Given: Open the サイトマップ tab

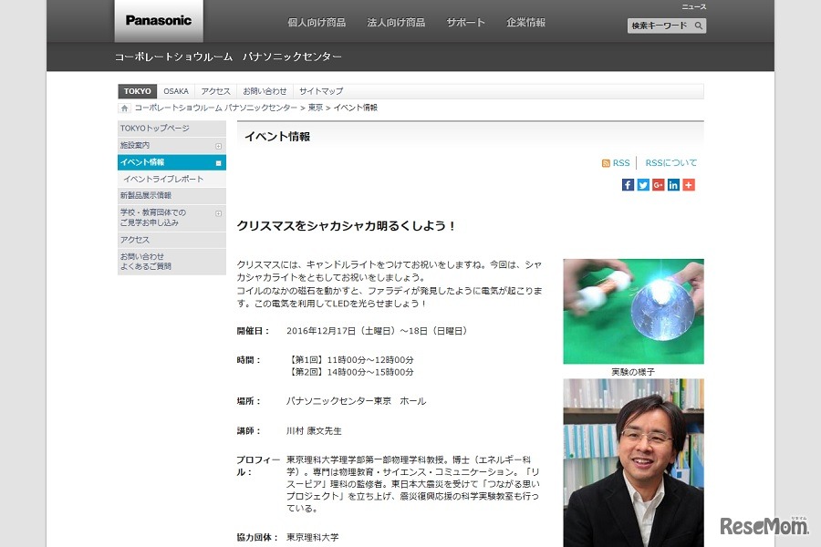Looking at the screenshot, I should (x=321, y=91).
